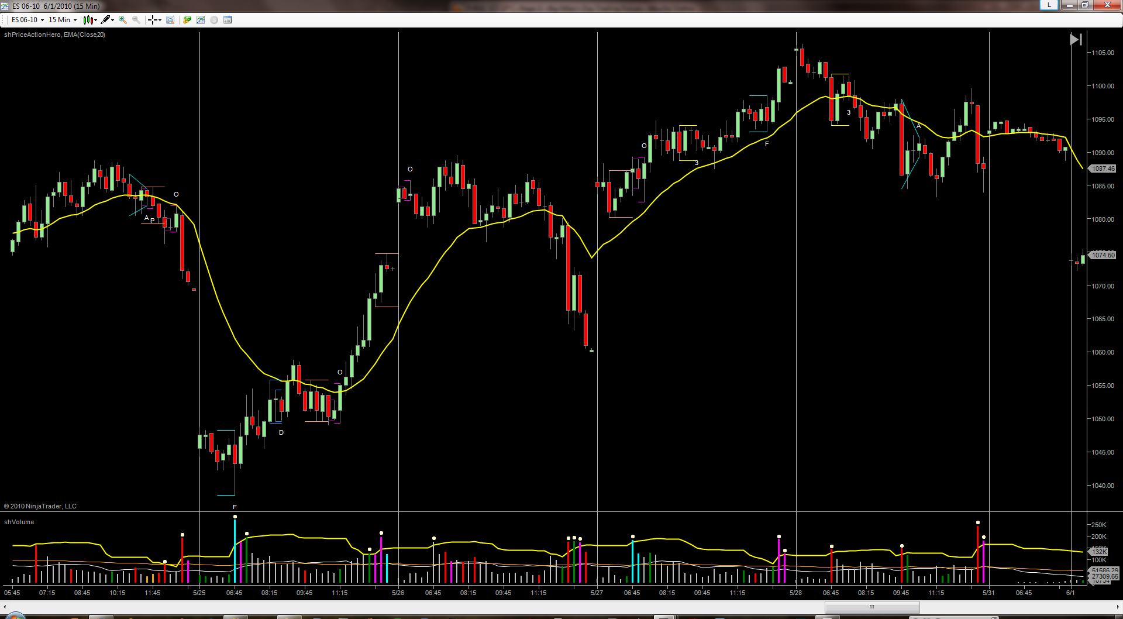Close the ES 06-10 chart window
Viewport: 1123px width, 619px height.
click(1107, 5)
